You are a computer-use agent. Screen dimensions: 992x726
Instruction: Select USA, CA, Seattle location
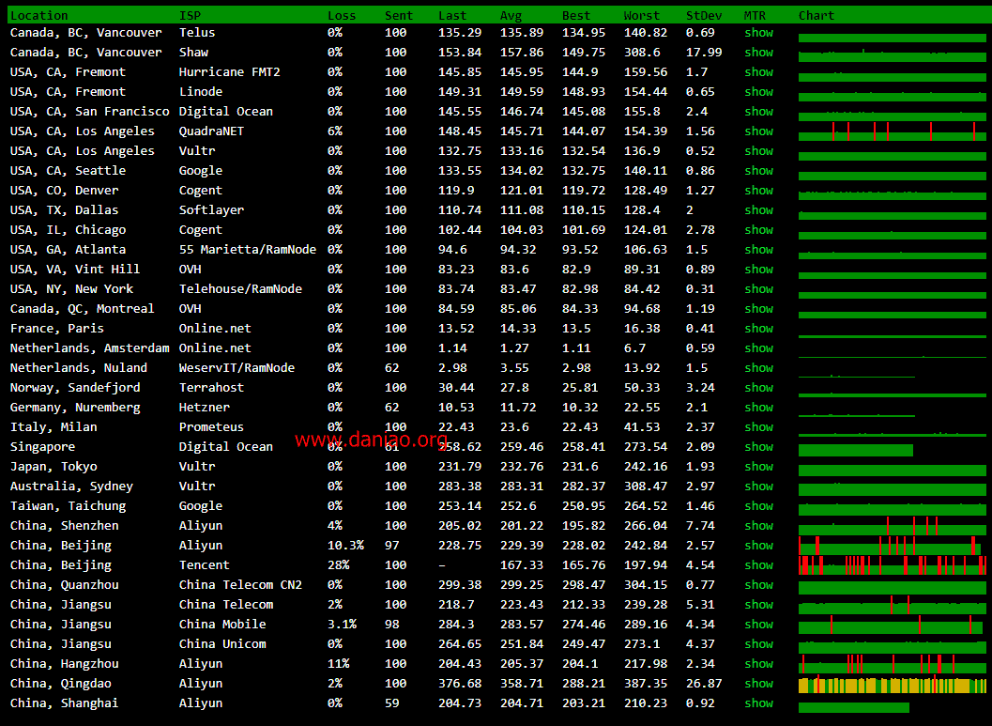click(x=69, y=170)
